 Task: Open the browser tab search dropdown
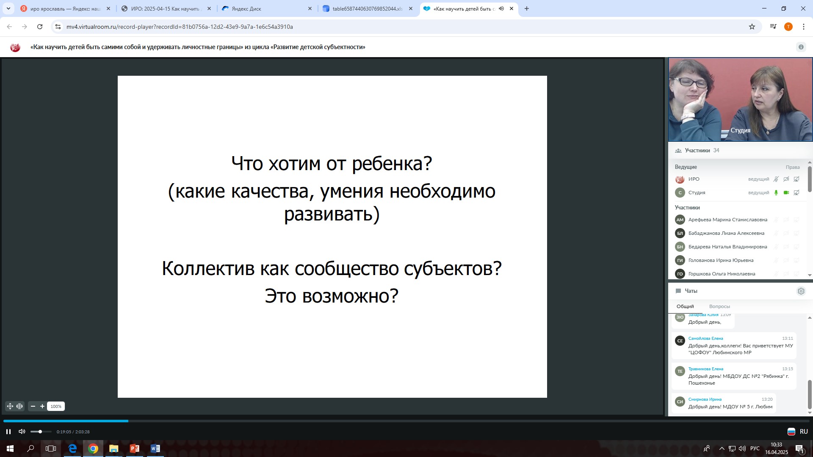tap(8, 8)
